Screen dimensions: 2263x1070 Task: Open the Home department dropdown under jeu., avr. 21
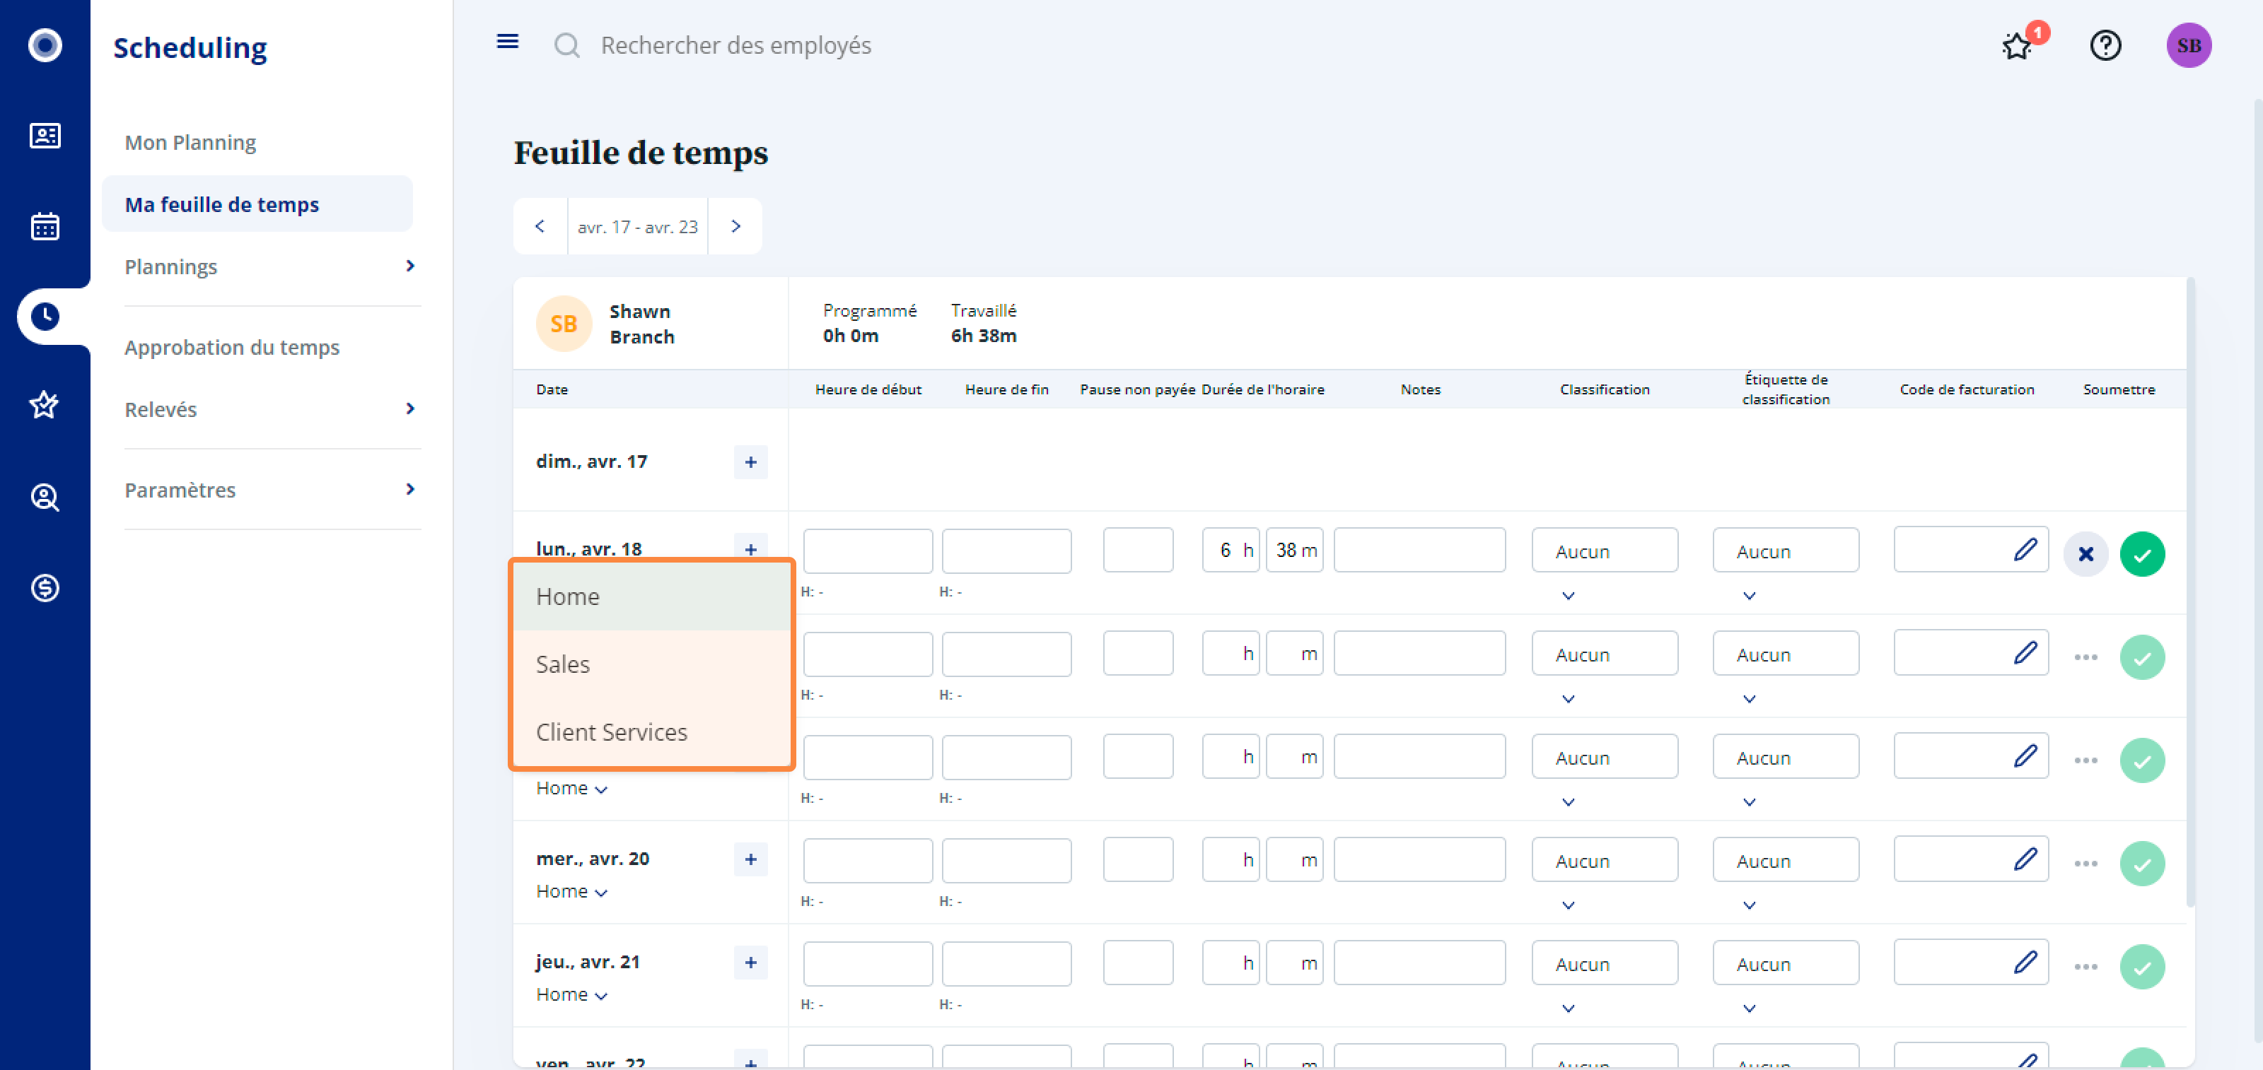(x=572, y=994)
